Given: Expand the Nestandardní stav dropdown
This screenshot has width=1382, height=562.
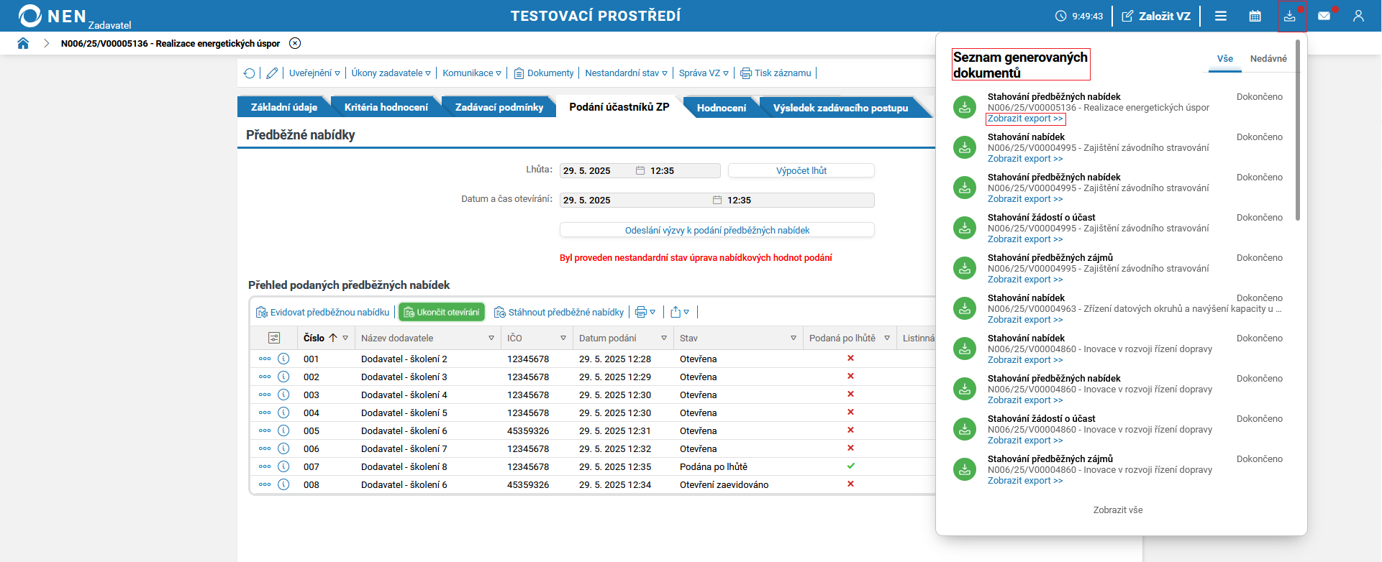Looking at the screenshot, I should [626, 73].
